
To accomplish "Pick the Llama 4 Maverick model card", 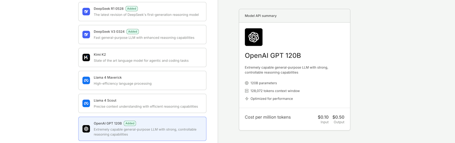I will (143, 81).
